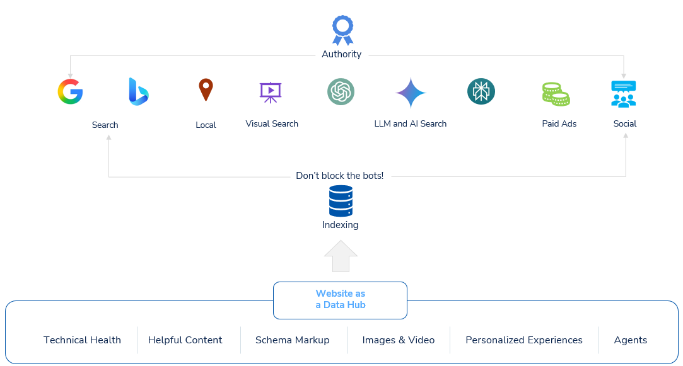Click the 'Images & Video' item
The height and width of the screenshot is (366, 683).
coord(399,340)
